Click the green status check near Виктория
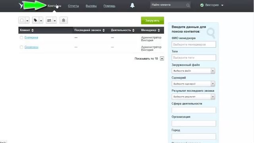Viewport: 254px width, 143px height. (202, 5)
